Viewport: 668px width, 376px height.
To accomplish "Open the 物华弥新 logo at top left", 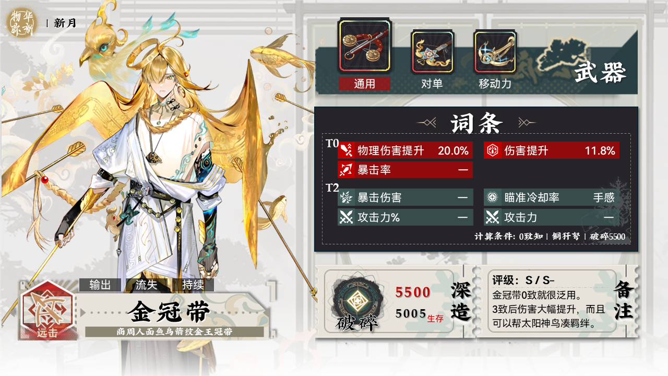I will [x=21, y=22].
